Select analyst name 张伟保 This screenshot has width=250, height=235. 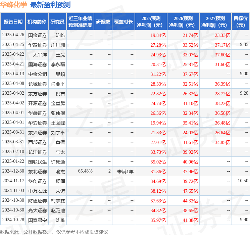coord(58,113)
